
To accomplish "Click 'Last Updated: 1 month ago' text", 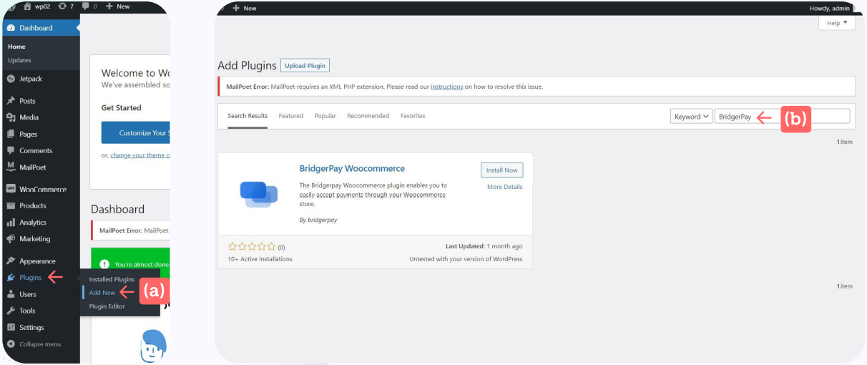I will coord(484,246).
